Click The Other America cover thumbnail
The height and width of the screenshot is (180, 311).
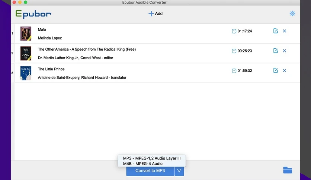click(26, 53)
